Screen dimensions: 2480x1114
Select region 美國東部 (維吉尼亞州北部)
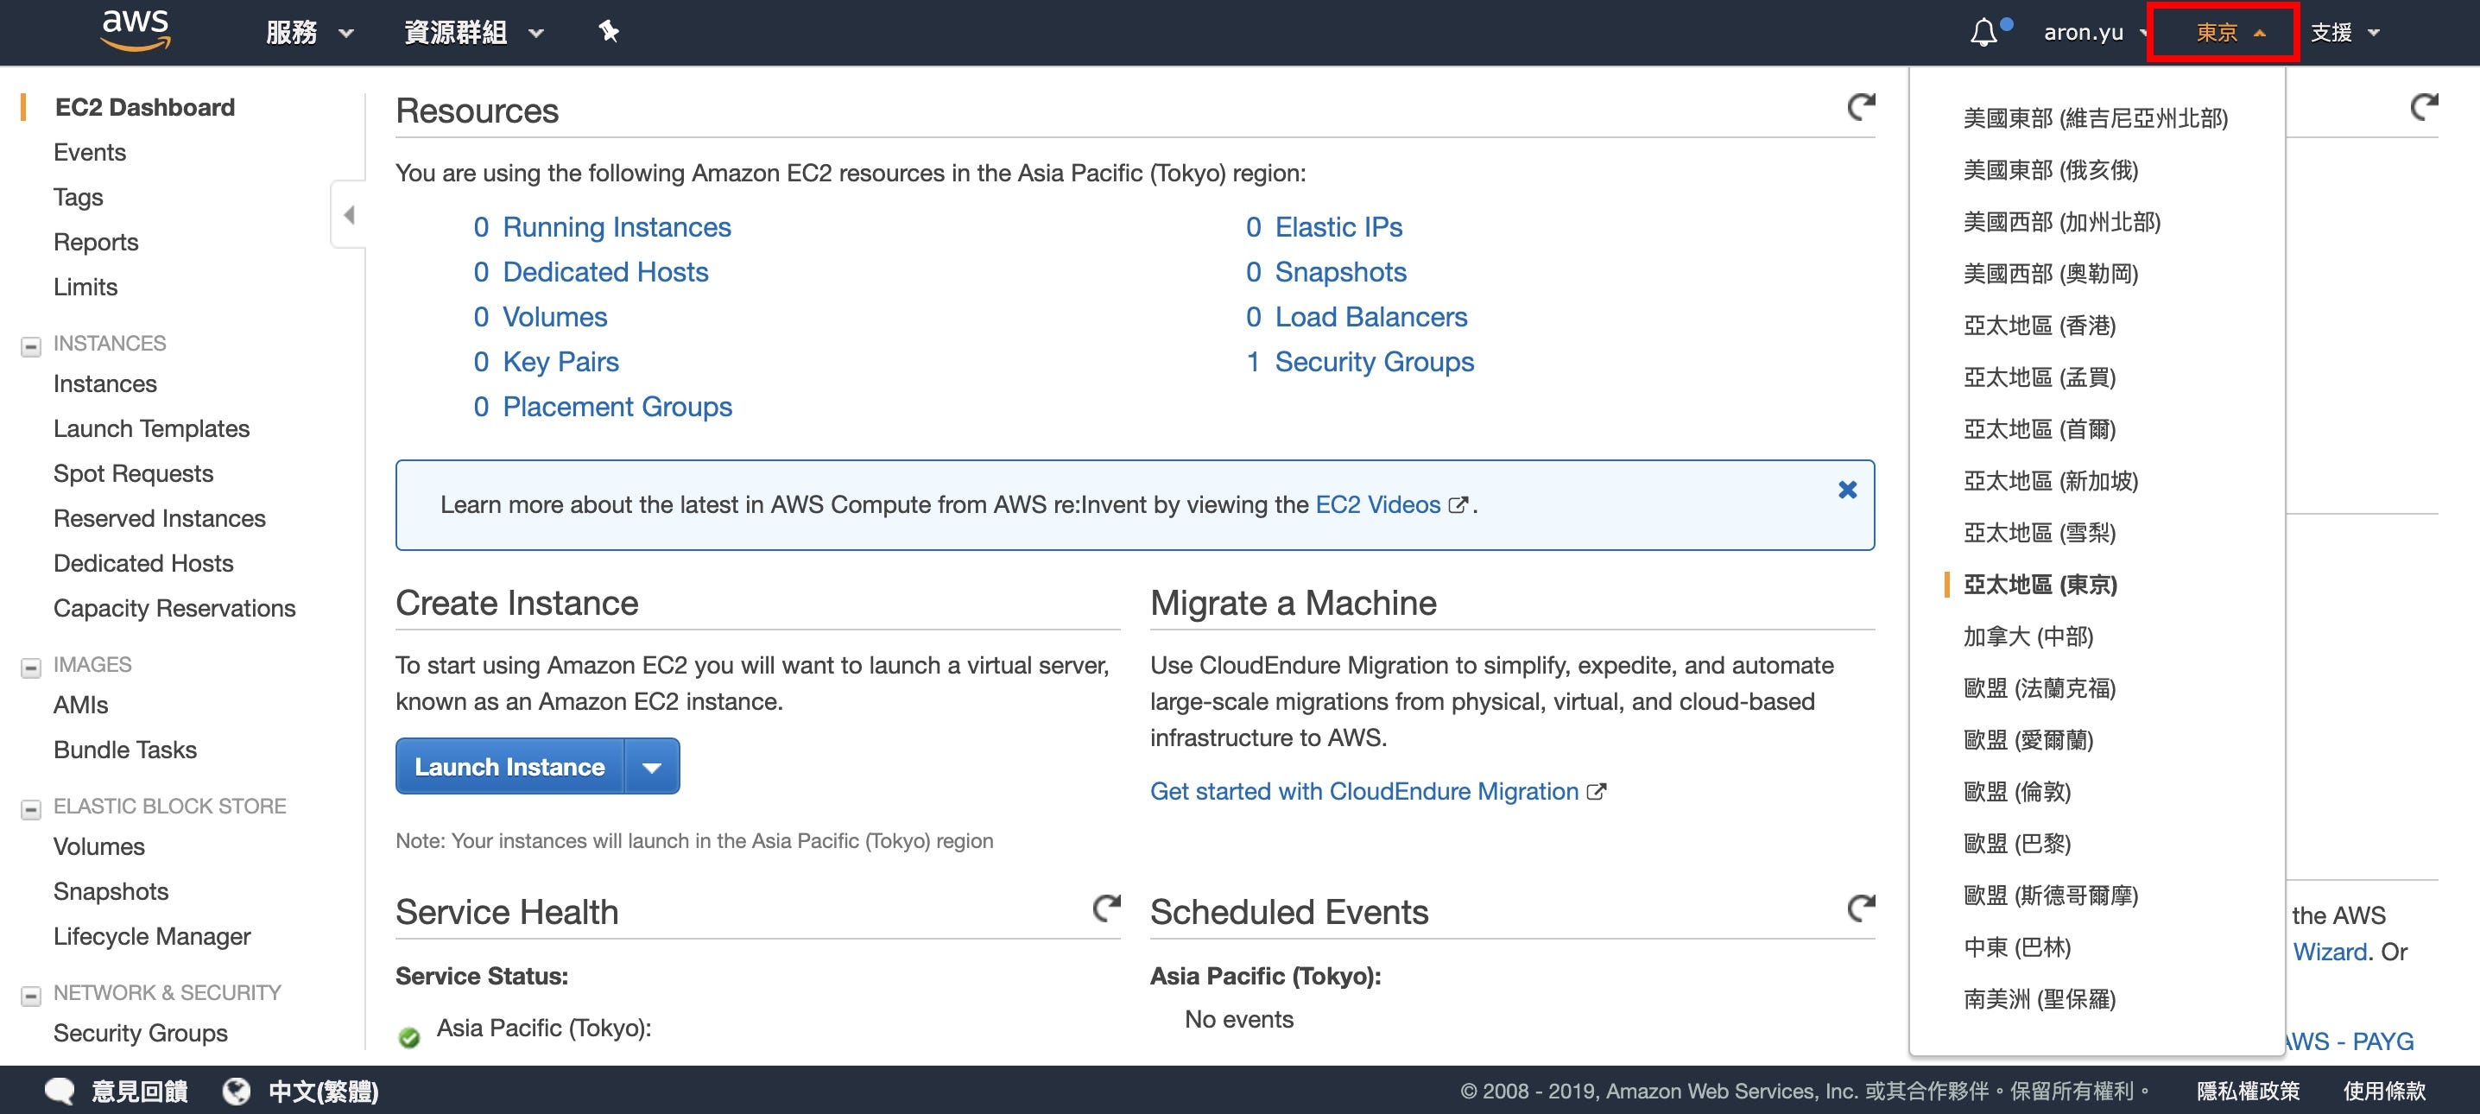click(x=2096, y=118)
